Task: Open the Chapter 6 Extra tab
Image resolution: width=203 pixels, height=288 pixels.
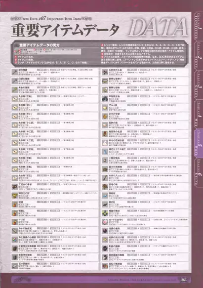Action: [x=199, y=172]
